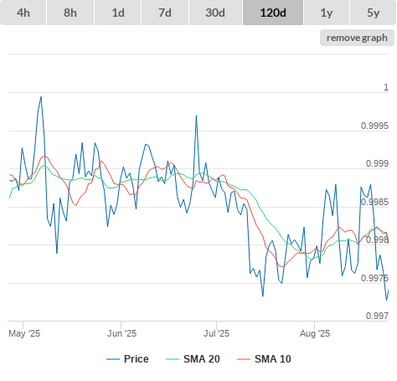Click the highest blue price peak in May
The height and width of the screenshot is (381, 397).
41,97
